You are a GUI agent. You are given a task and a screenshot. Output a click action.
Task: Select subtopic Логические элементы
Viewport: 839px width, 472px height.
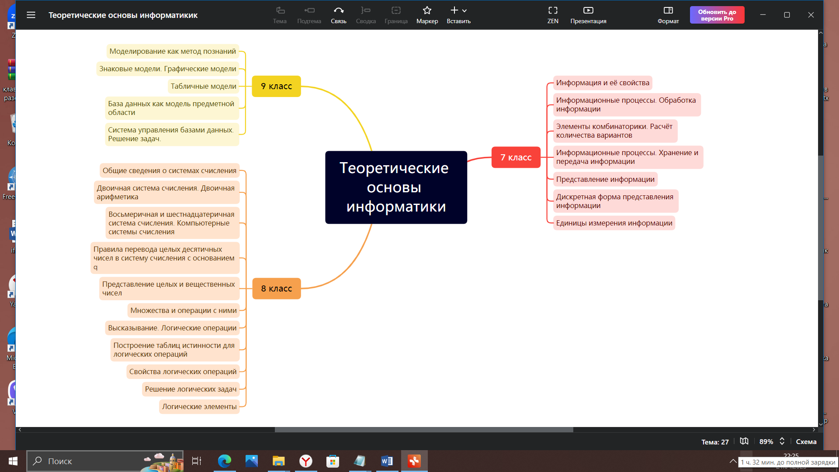[199, 406]
